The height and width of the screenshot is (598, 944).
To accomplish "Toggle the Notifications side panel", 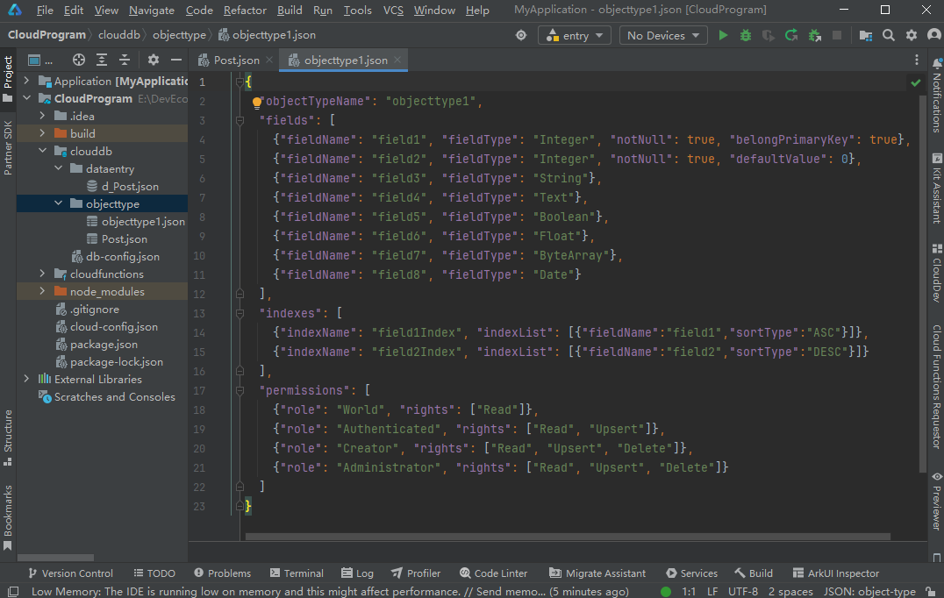I will coord(936,96).
